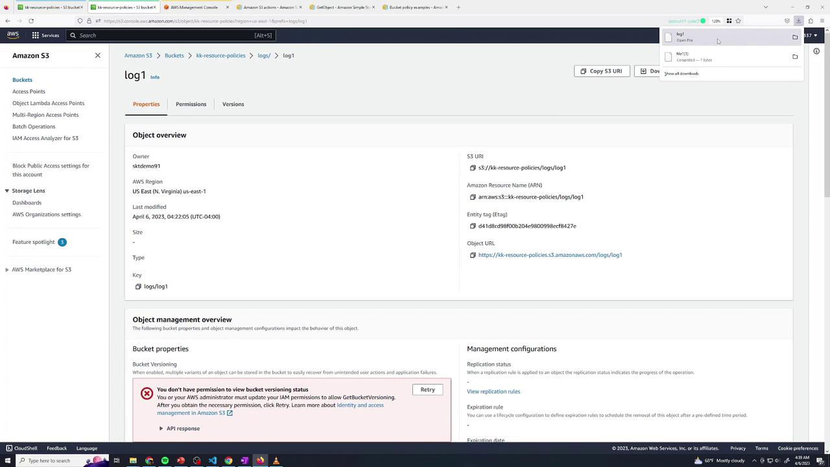Switch to GetObject browser tab

[342, 7]
